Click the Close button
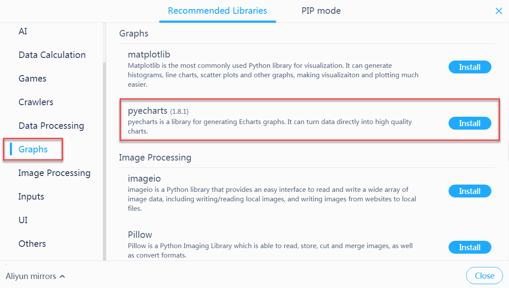Image resolution: width=509 pixels, height=288 pixels. coord(484,276)
